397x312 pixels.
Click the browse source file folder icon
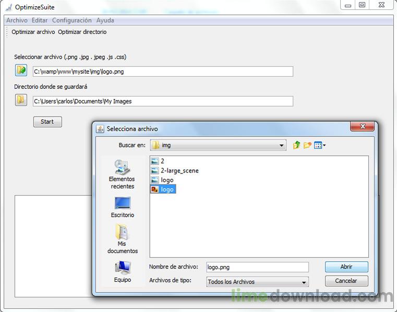coord(21,70)
